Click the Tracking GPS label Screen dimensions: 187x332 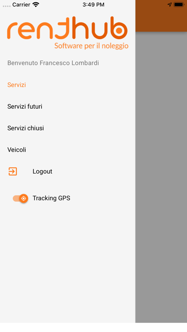[x=51, y=198]
